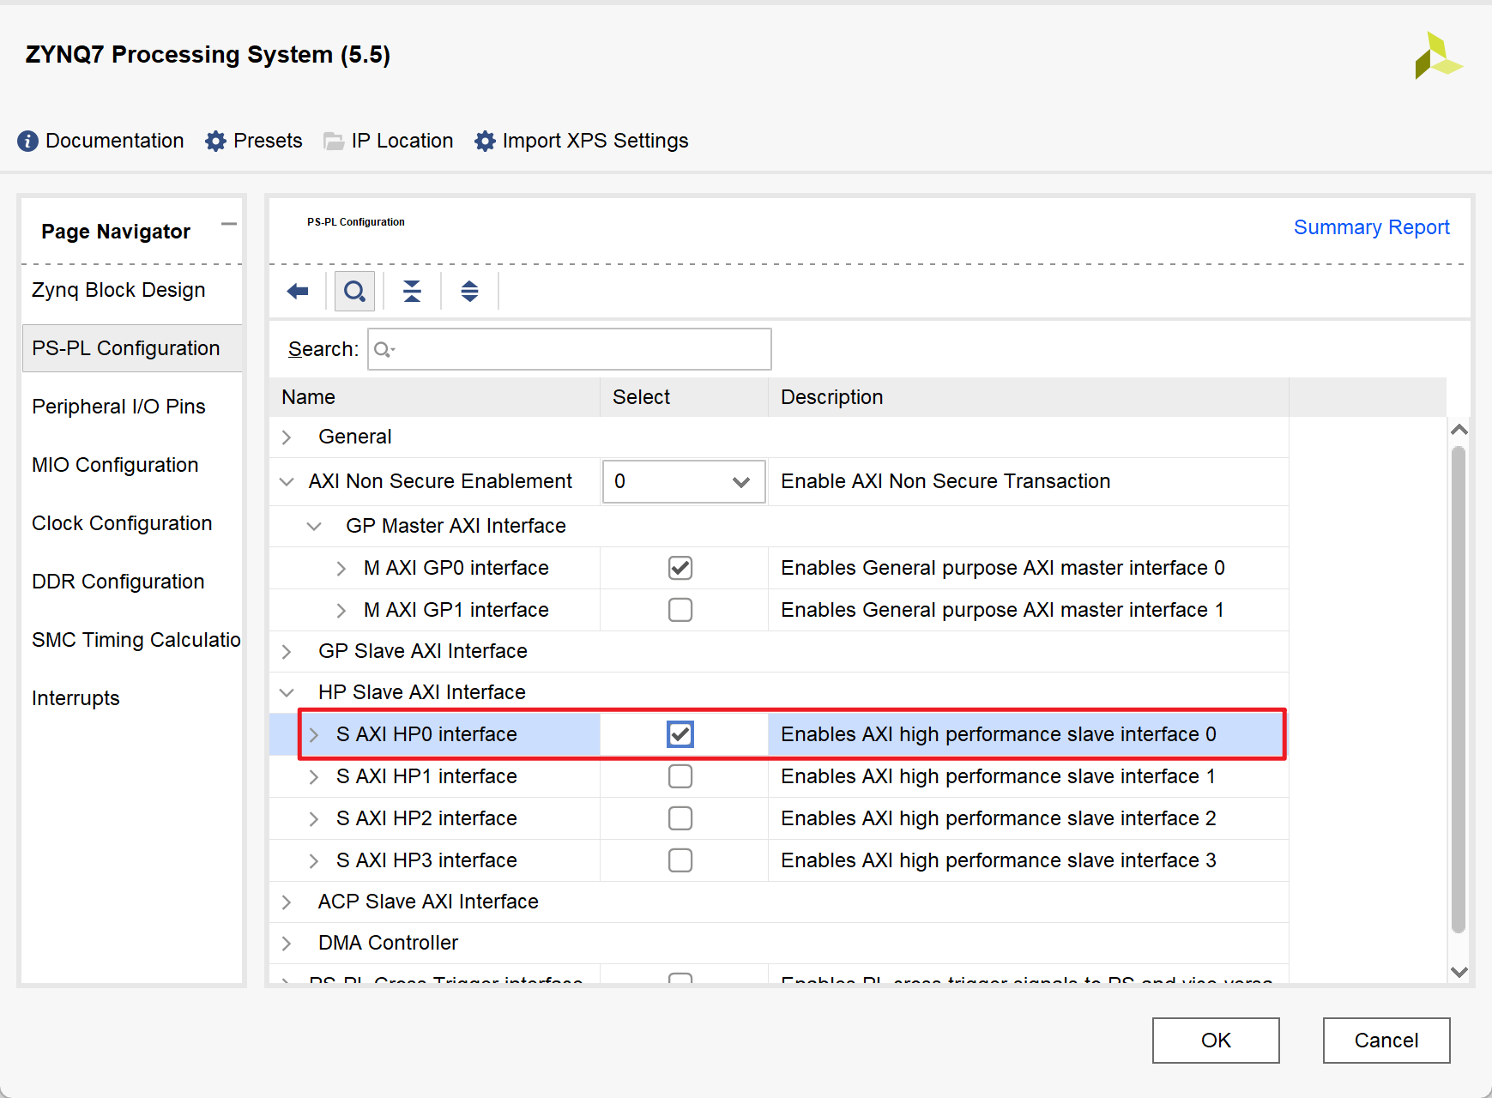Click the OK button
1492x1098 pixels.
1216,1041
